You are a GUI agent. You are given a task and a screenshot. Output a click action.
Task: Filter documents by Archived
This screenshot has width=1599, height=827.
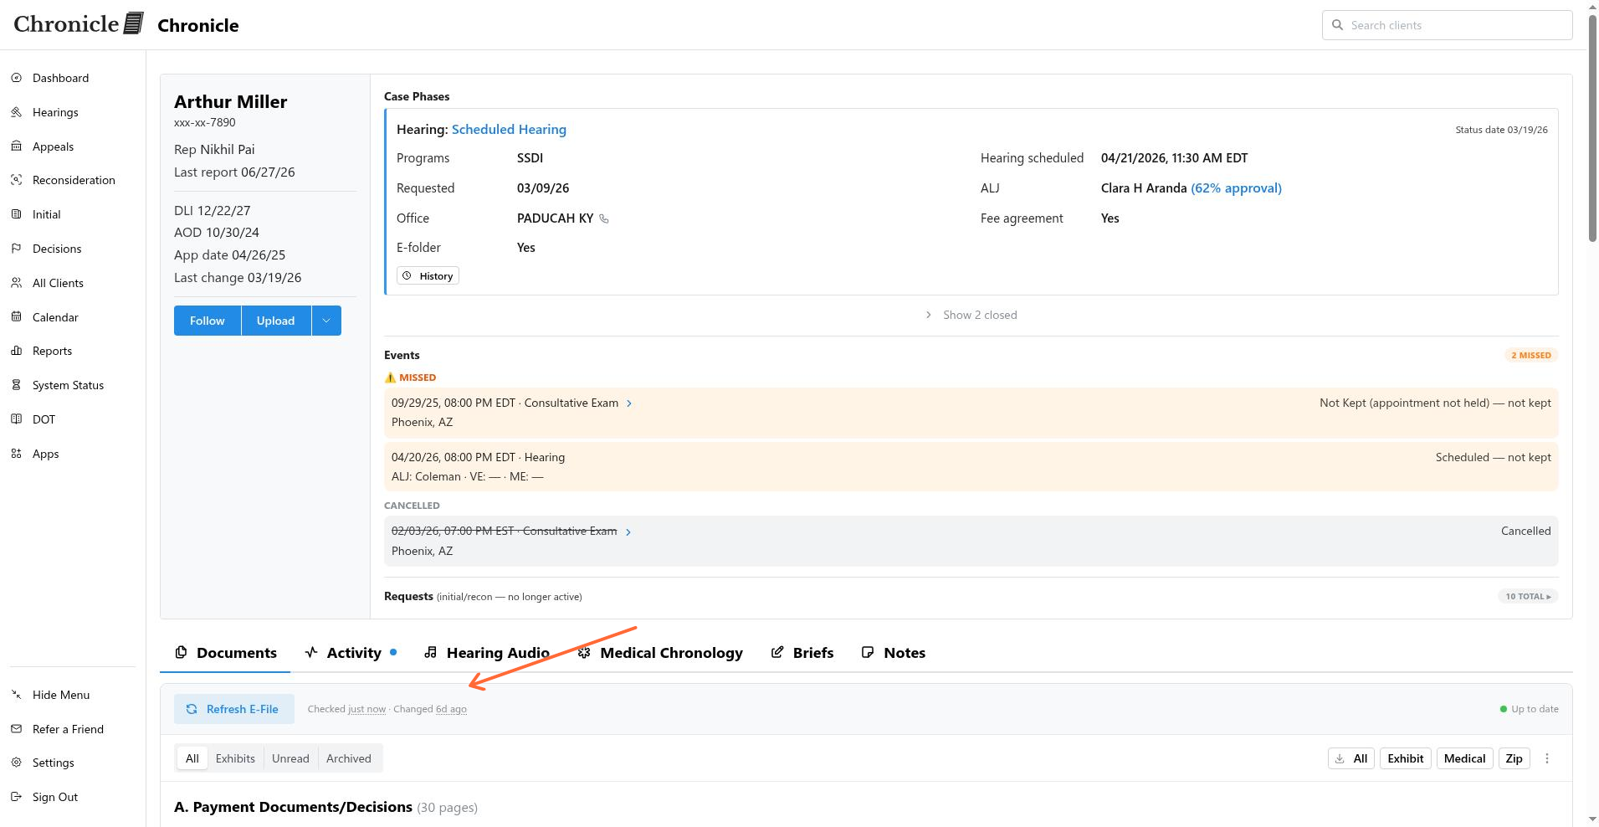pyautogui.click(x=349, y=758)
